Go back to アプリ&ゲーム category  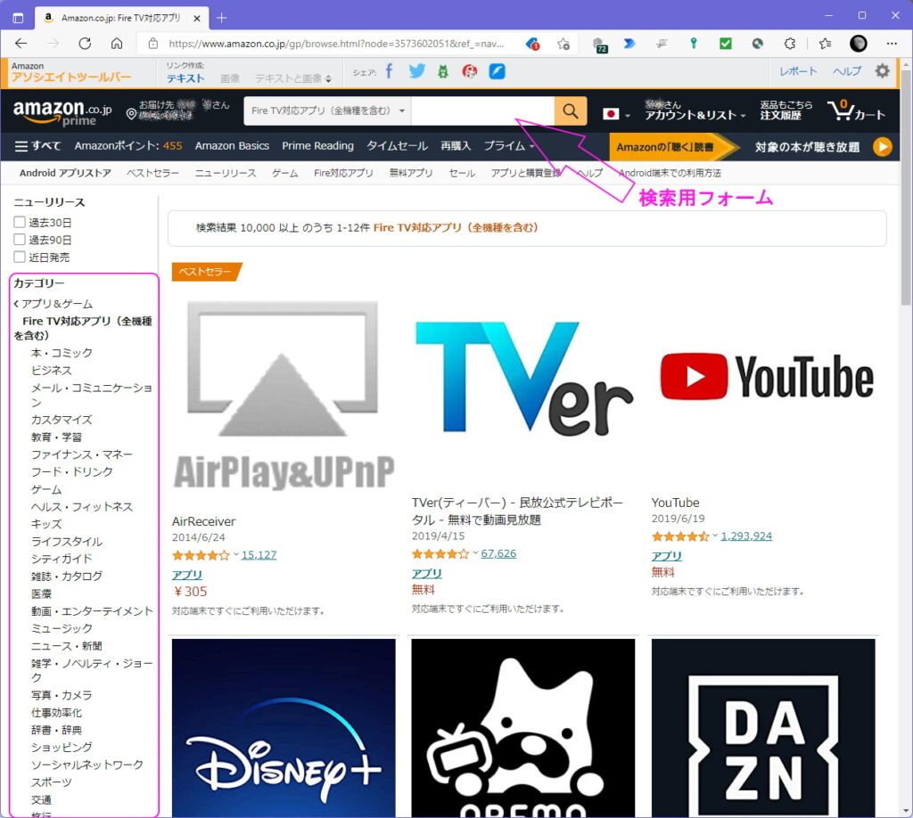(x=53, y=304)
